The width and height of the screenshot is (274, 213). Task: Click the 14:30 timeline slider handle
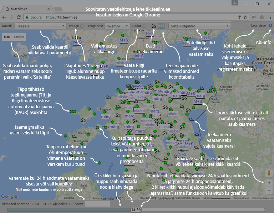click(x=136, y=209)
